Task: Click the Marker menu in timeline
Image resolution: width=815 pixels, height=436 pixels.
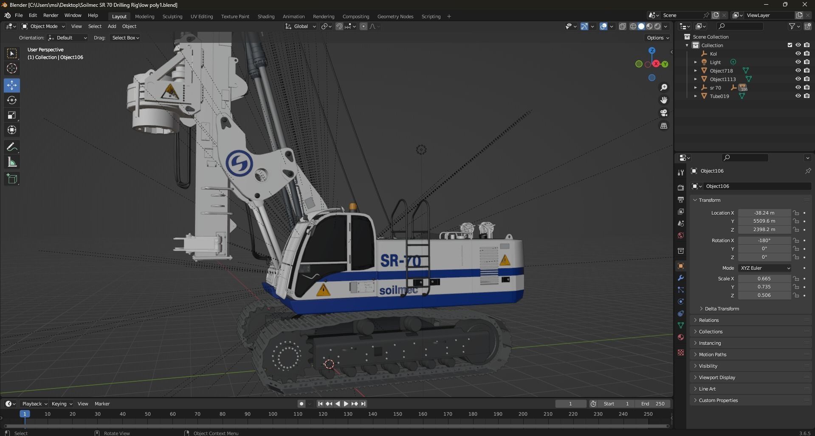Action: click(102, 404)
